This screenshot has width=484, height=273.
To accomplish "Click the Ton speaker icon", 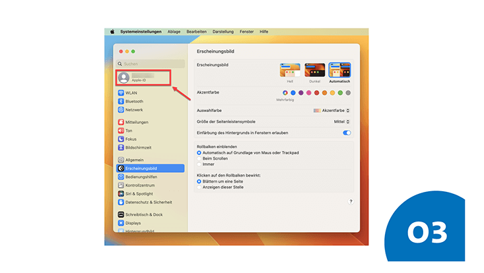I will coord(121,131).
